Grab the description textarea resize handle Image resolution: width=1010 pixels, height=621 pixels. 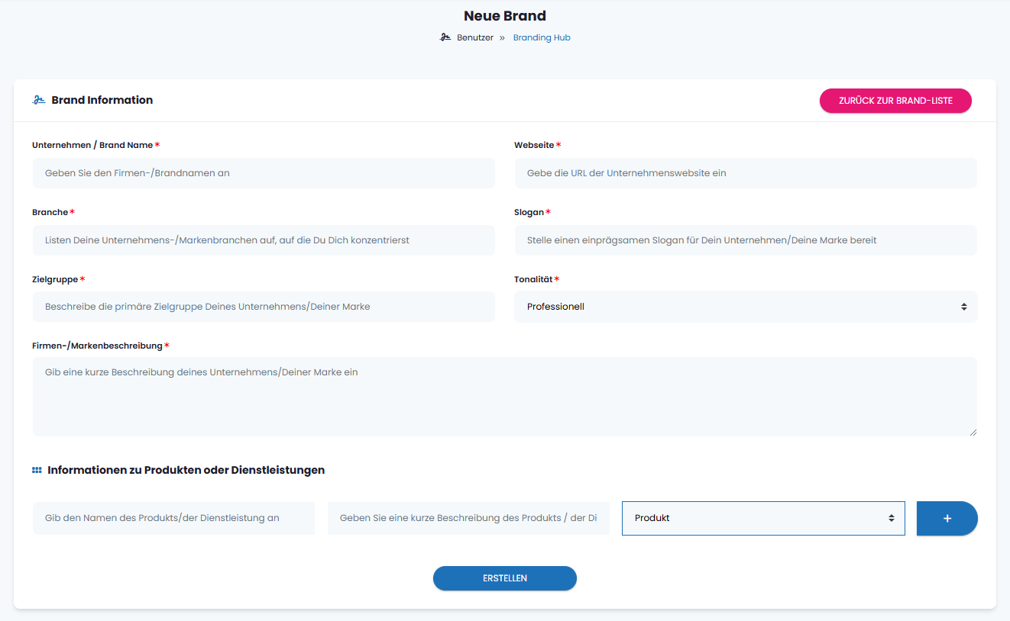click(x=973, y=432)
